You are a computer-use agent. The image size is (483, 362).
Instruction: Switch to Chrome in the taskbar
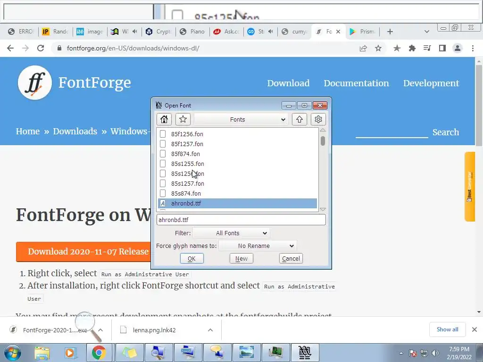click(x=99, y=353)
